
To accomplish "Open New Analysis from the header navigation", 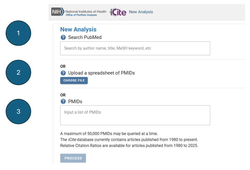I will coord(141,12).
